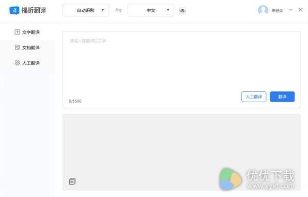308x197 pixels.
Task: Minimize the translator window
Action: pyautogui.click(x=291, y=10)
